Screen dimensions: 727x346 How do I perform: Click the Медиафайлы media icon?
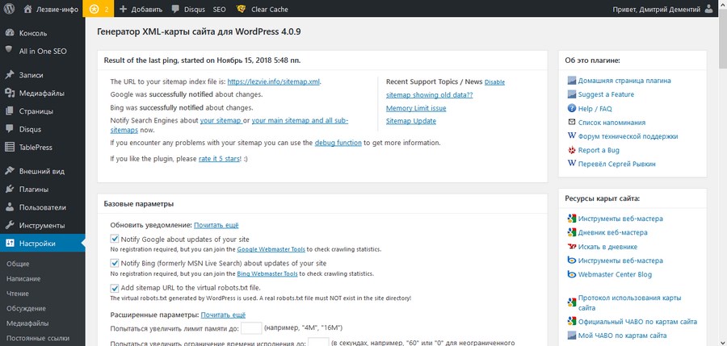[x=9, y=93]
